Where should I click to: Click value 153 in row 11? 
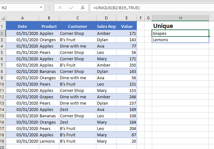126,90
